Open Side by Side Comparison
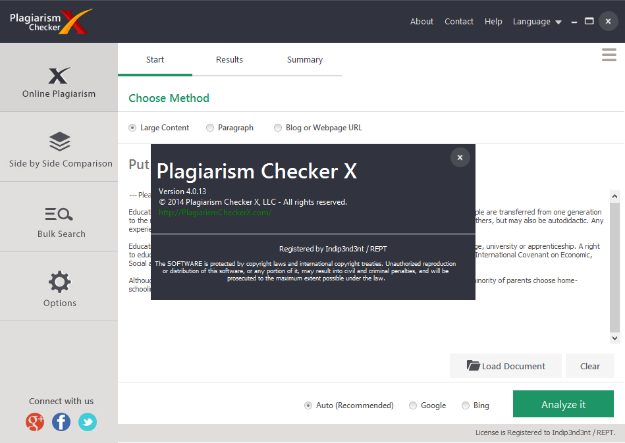This screenshot has width=625, height=443. point(59,147)
